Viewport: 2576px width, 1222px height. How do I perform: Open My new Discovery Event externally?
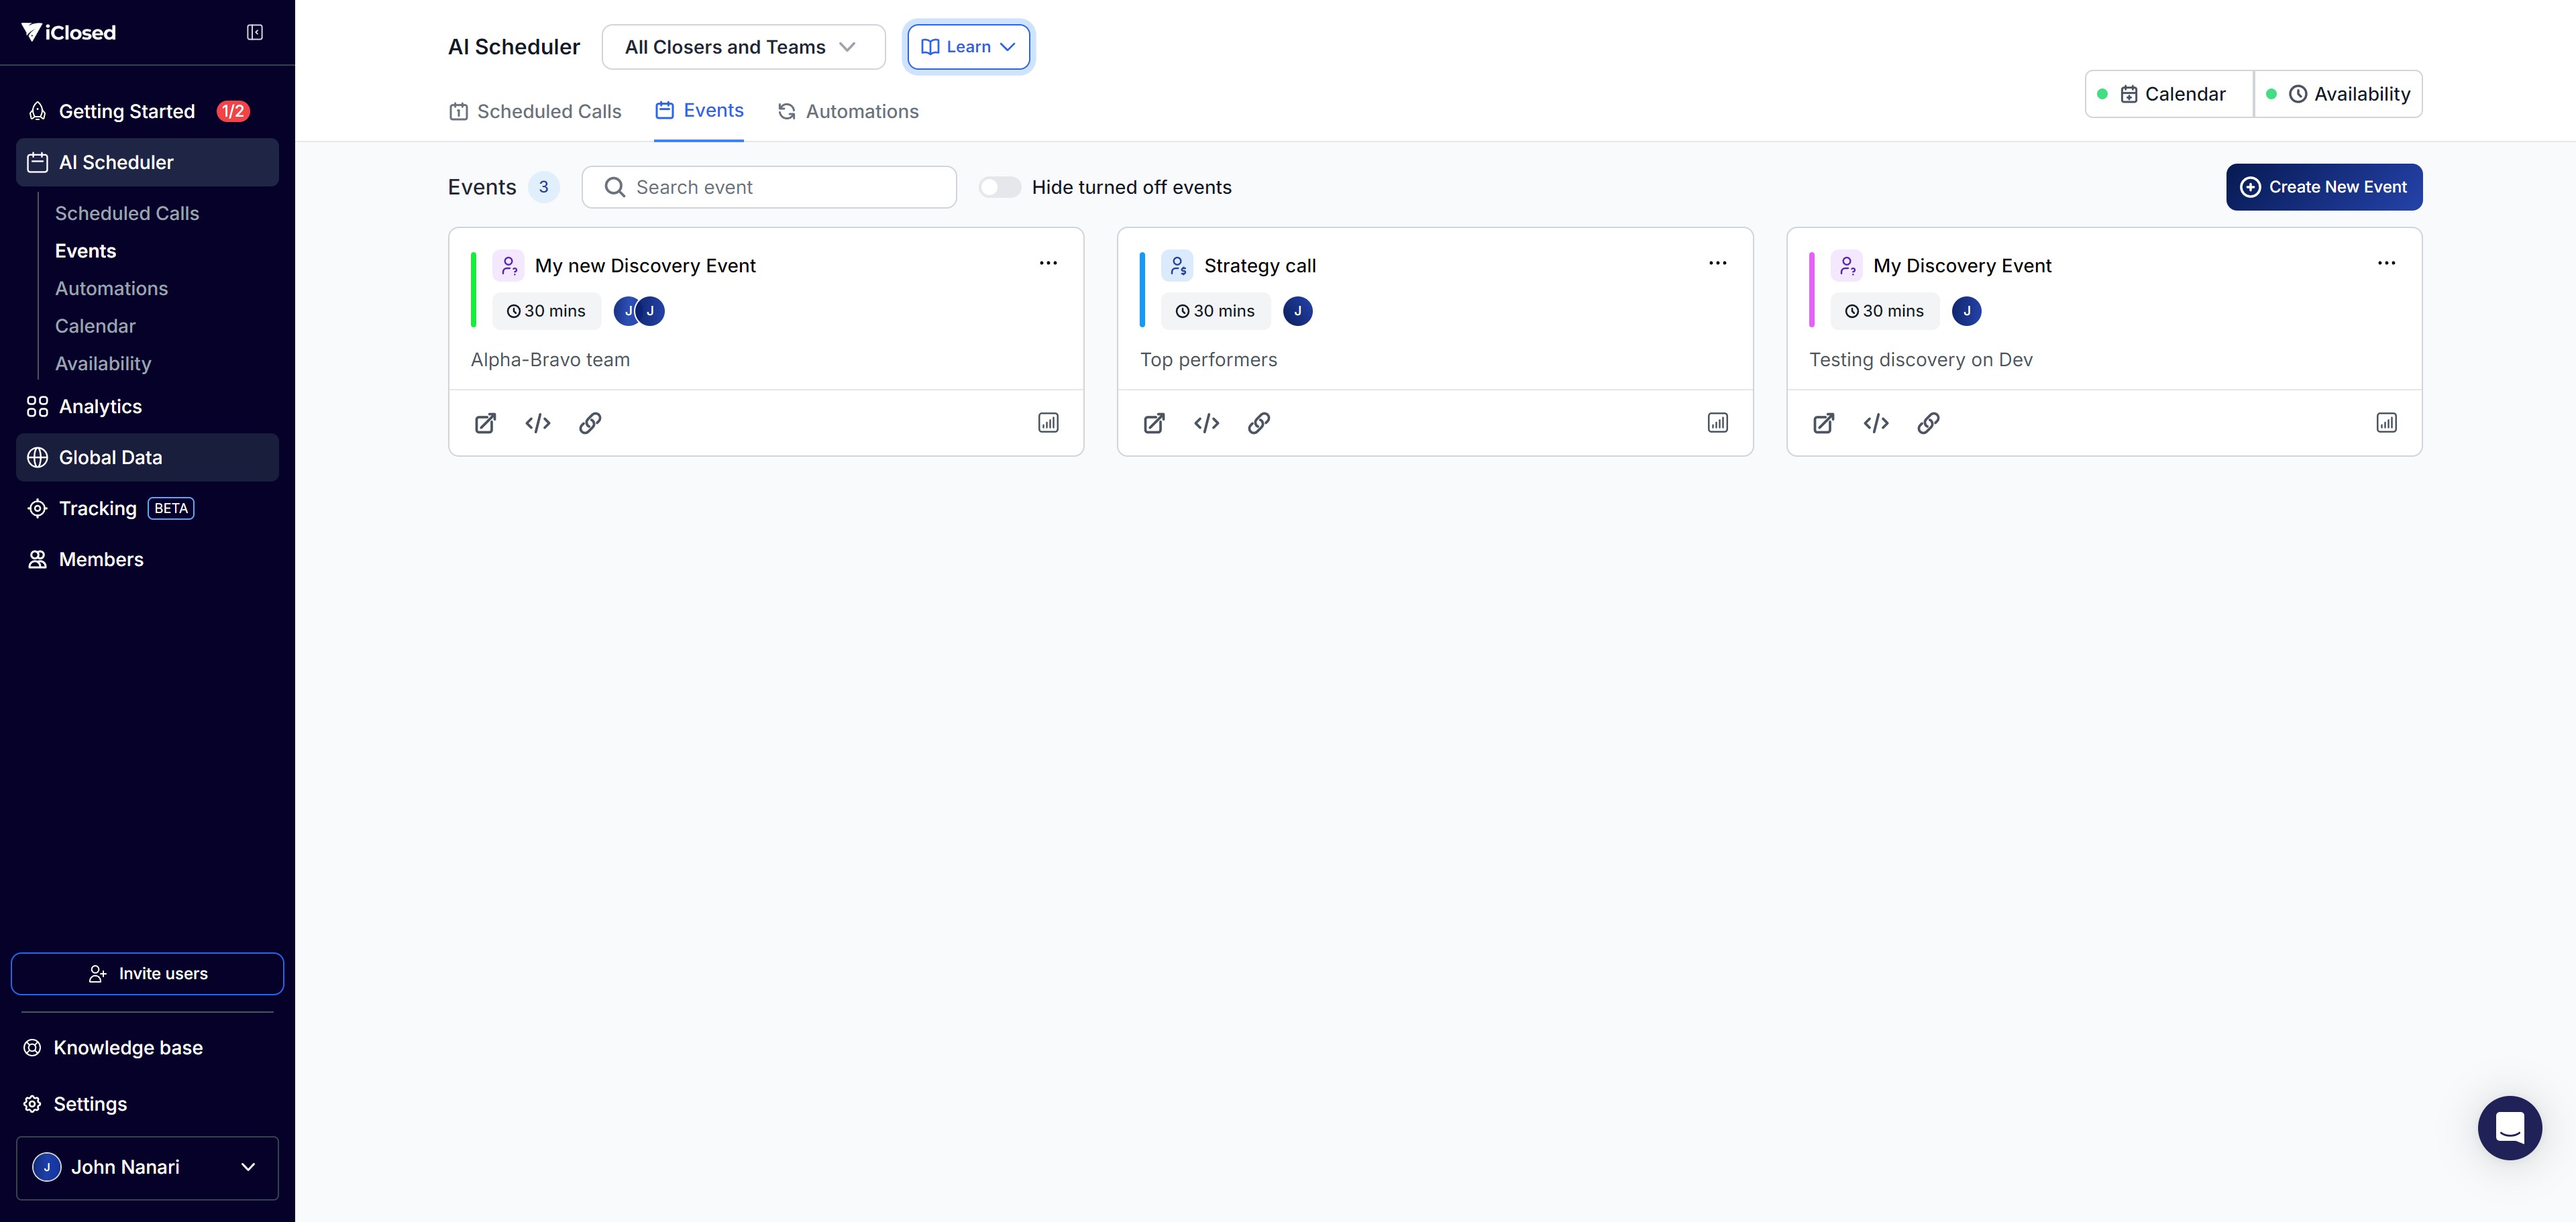485,423
